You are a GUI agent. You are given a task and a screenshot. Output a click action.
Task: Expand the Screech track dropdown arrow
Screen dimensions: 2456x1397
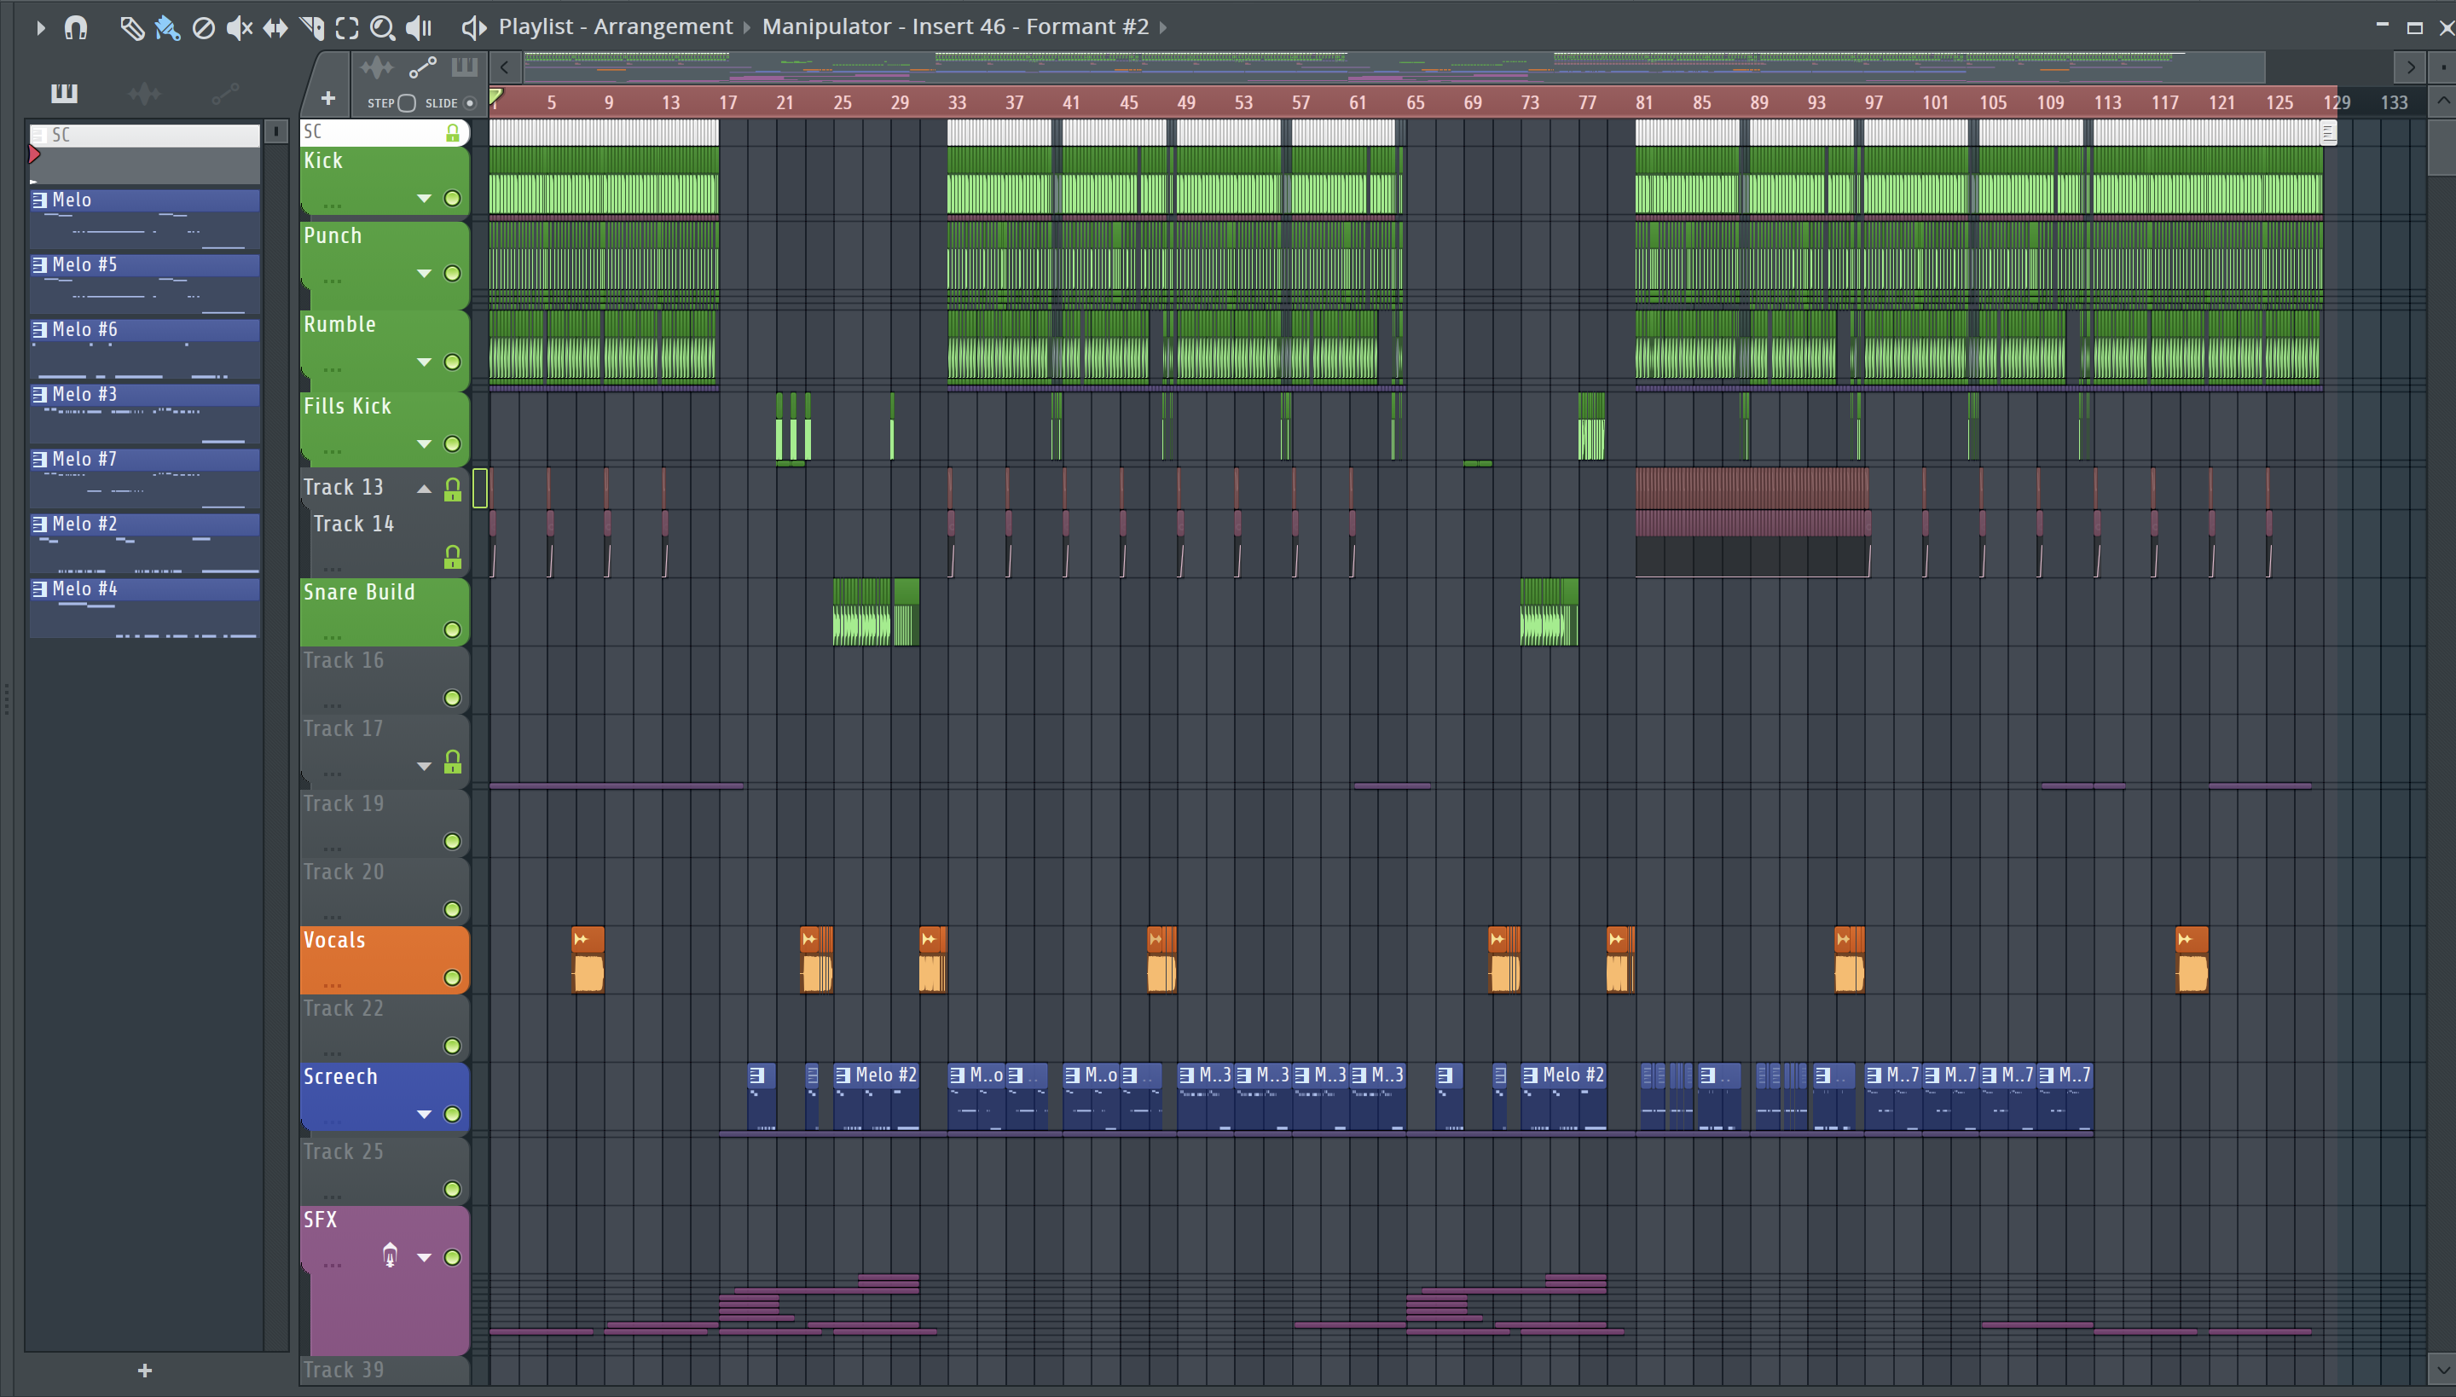424,1114
